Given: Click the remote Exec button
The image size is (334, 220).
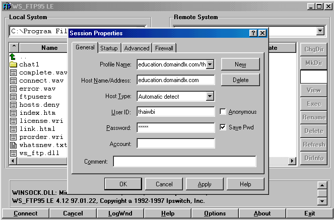Looking at the screenshot, I should (x=314, y=104).
